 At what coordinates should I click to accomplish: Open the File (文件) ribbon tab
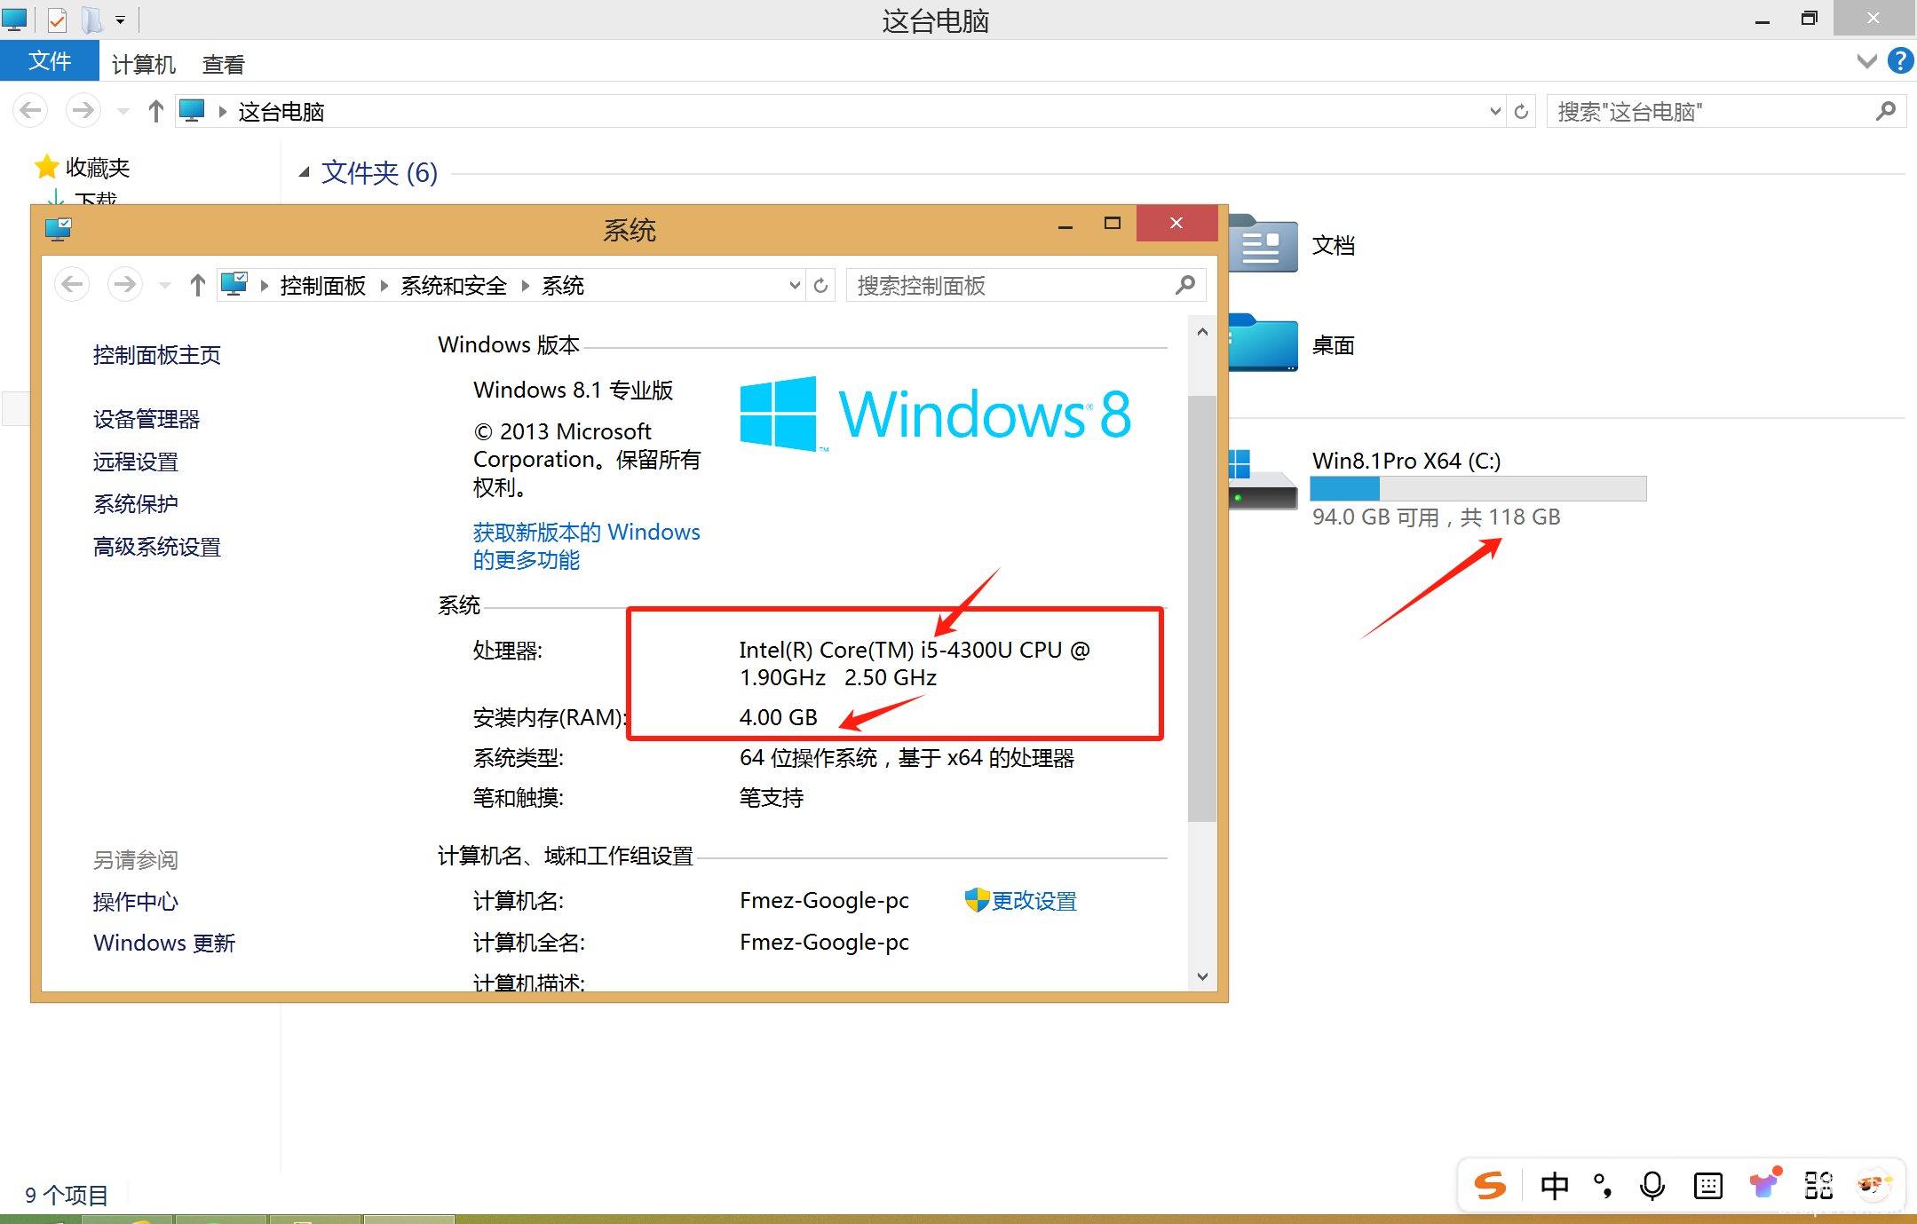[x=50, y=61]
